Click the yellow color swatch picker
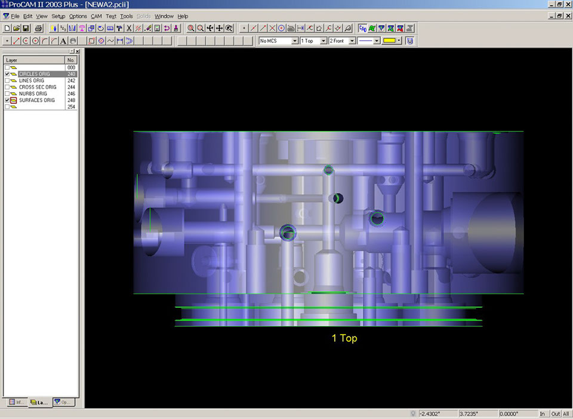573x419 pixels. tap(389, 41)
